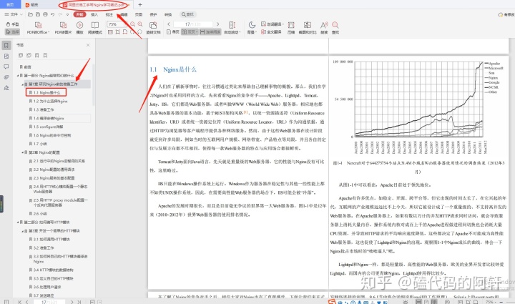Open a new tab with the plus button

click(x=140, y=4)
